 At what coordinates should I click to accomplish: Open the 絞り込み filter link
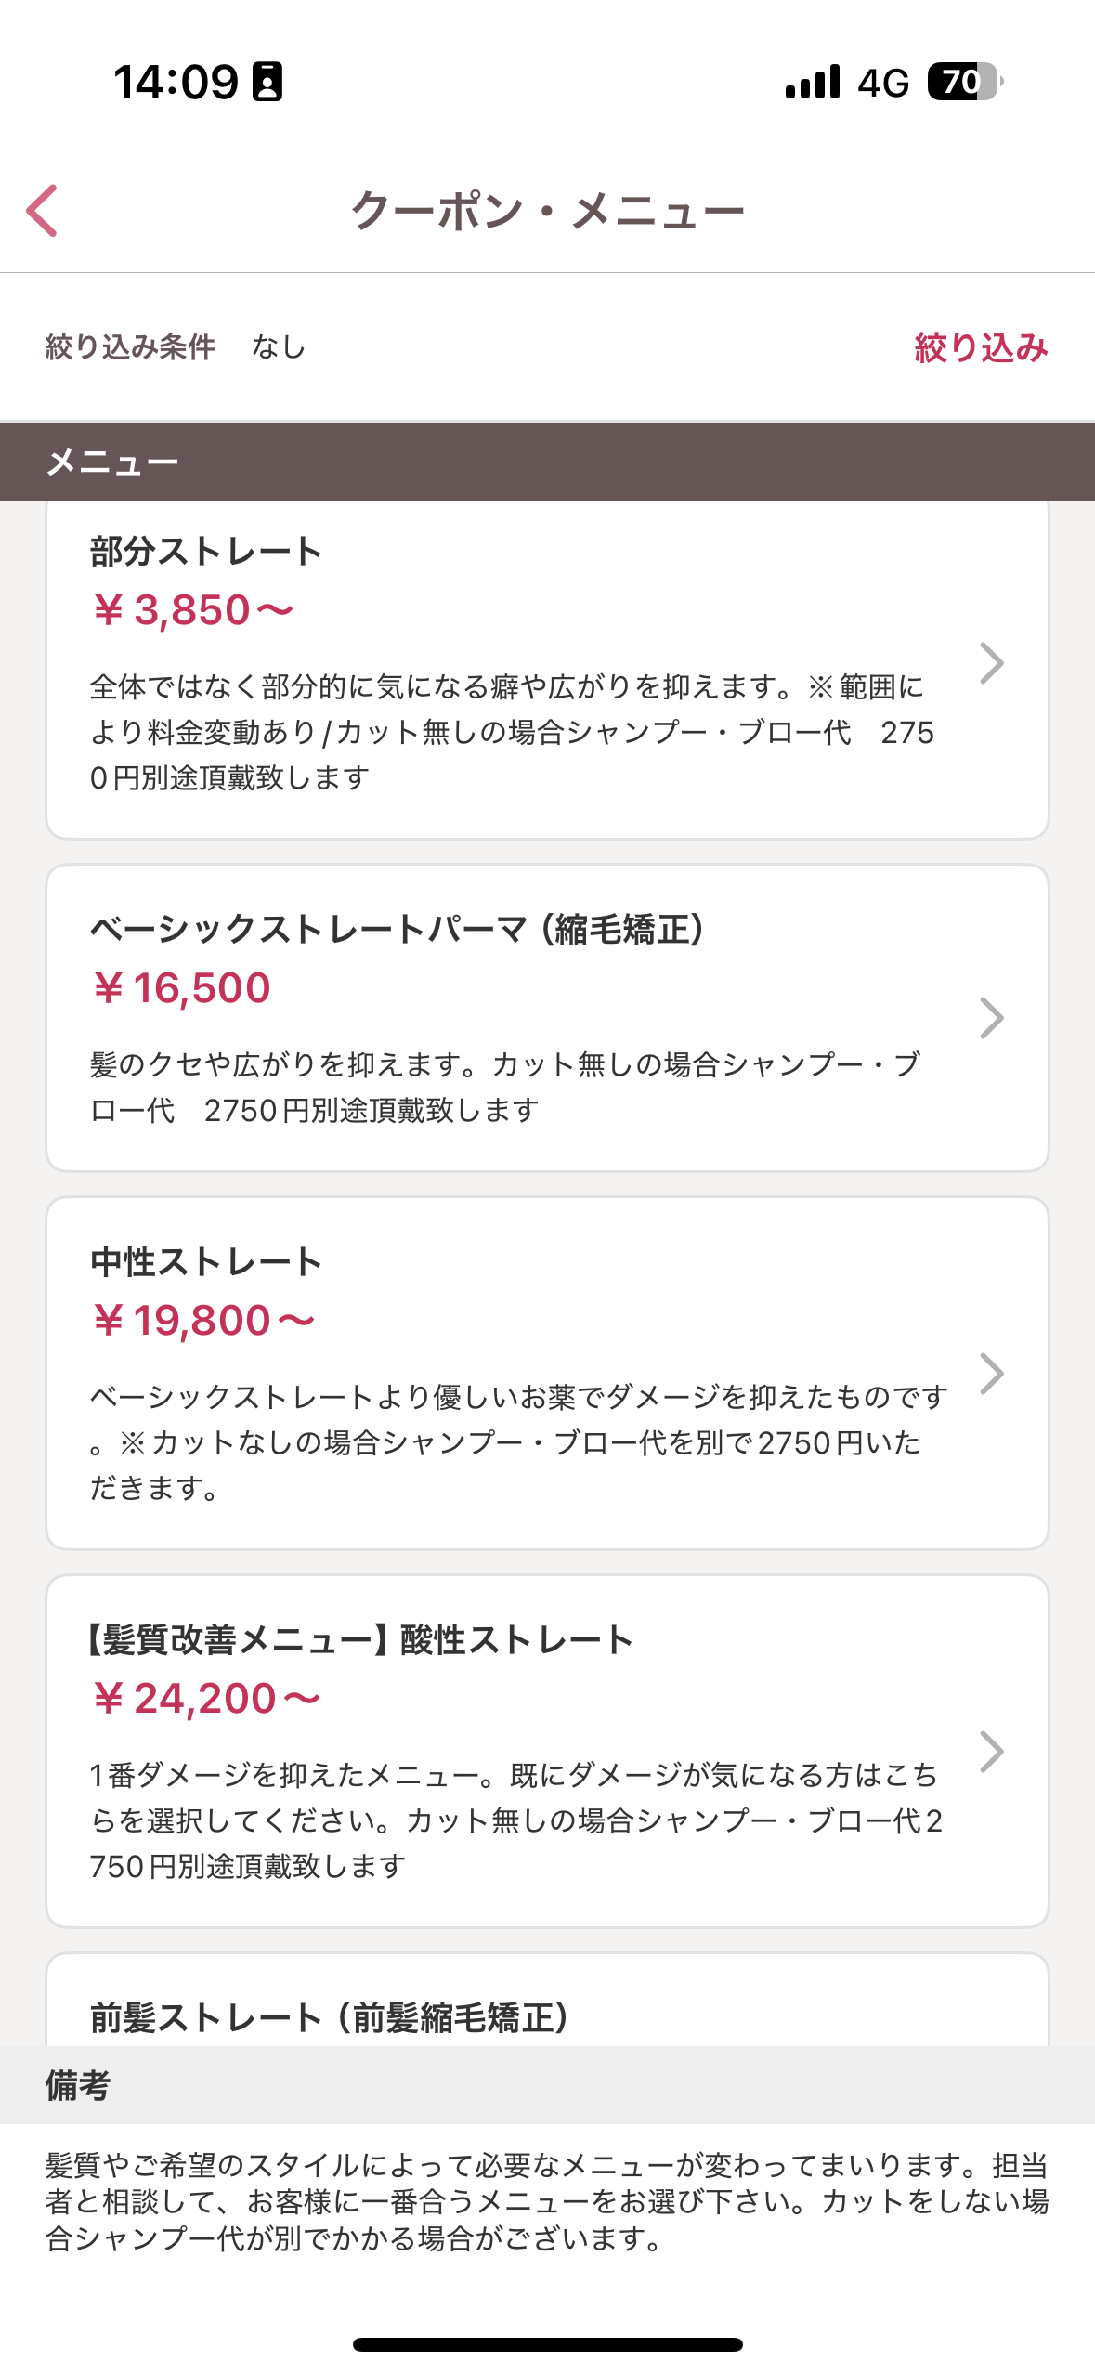click(981, 347)
